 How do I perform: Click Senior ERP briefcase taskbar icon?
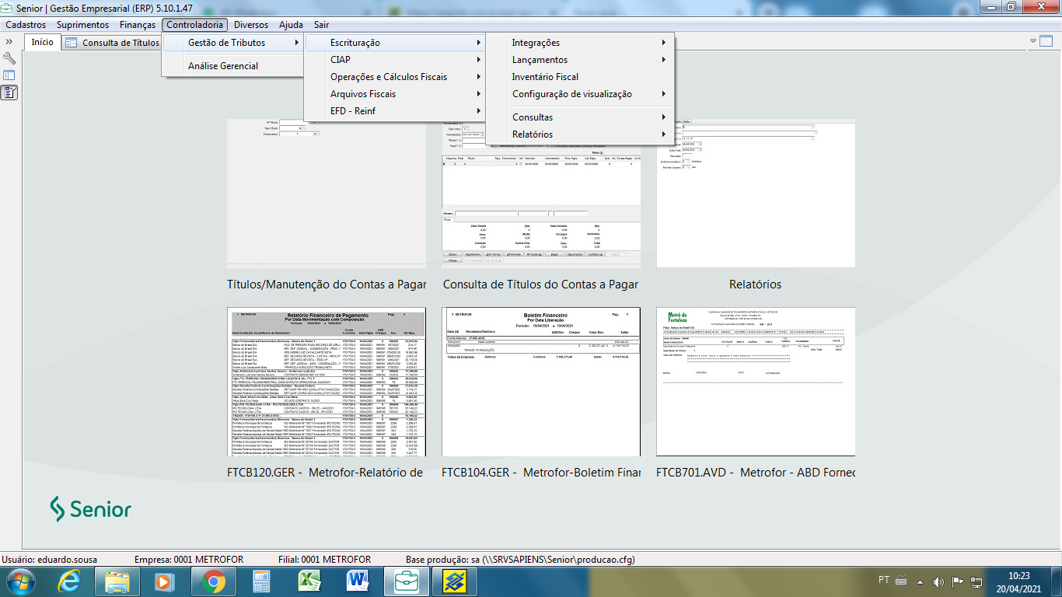(x=406, y=581)
